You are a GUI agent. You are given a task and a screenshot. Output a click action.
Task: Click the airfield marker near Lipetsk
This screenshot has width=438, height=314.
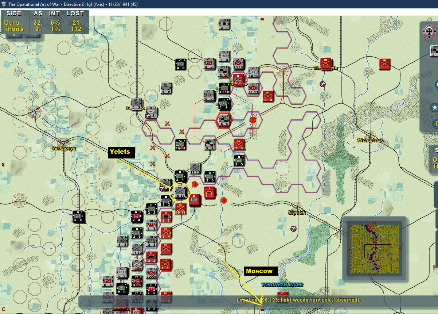coord(293,229)
